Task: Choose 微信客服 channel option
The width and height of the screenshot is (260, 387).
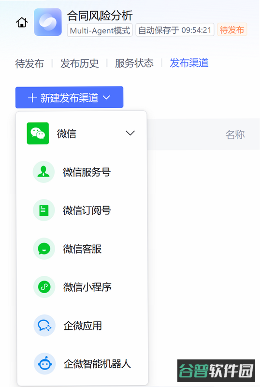Action: [82, 249]
